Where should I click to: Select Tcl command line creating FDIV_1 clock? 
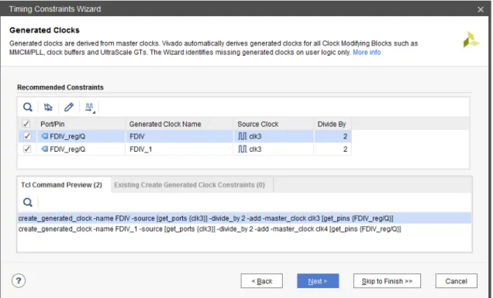coord(244,229)
